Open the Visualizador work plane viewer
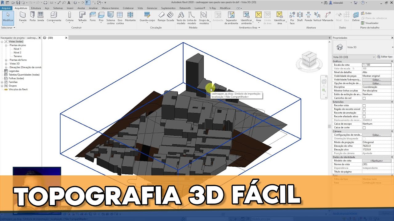 [370, 23]
